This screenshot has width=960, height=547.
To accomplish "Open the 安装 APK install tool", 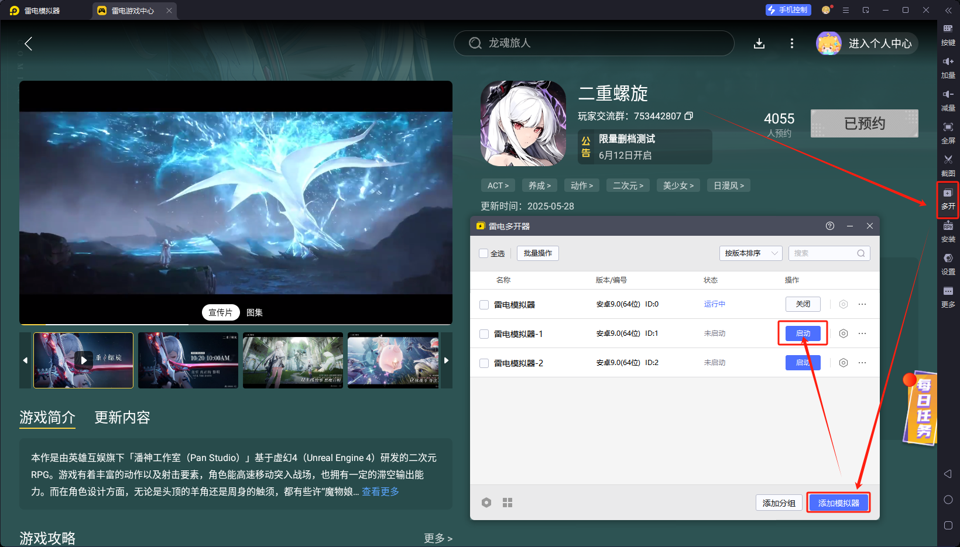I will 948,232.
